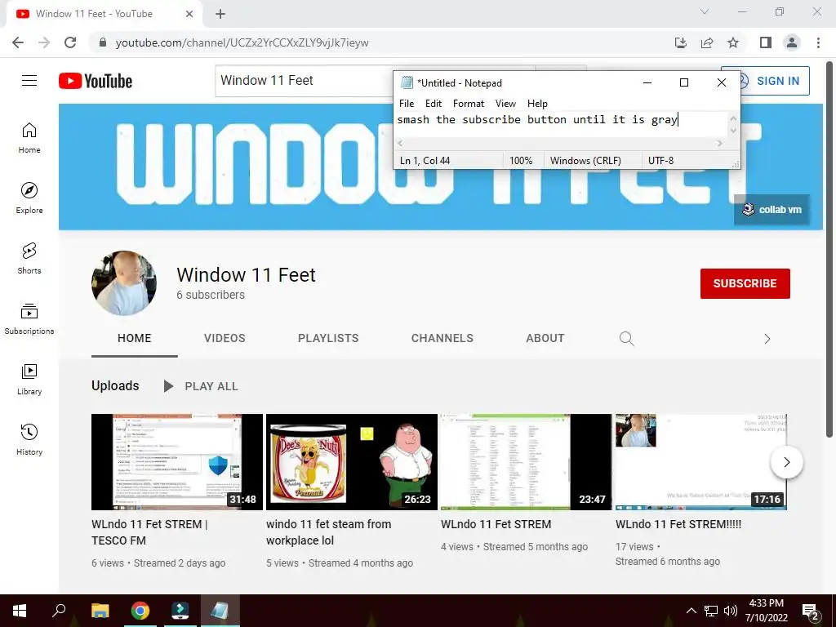The image size is (836, 627).
Task: Toggle the browser side panel icon
Action: [766, 42]
